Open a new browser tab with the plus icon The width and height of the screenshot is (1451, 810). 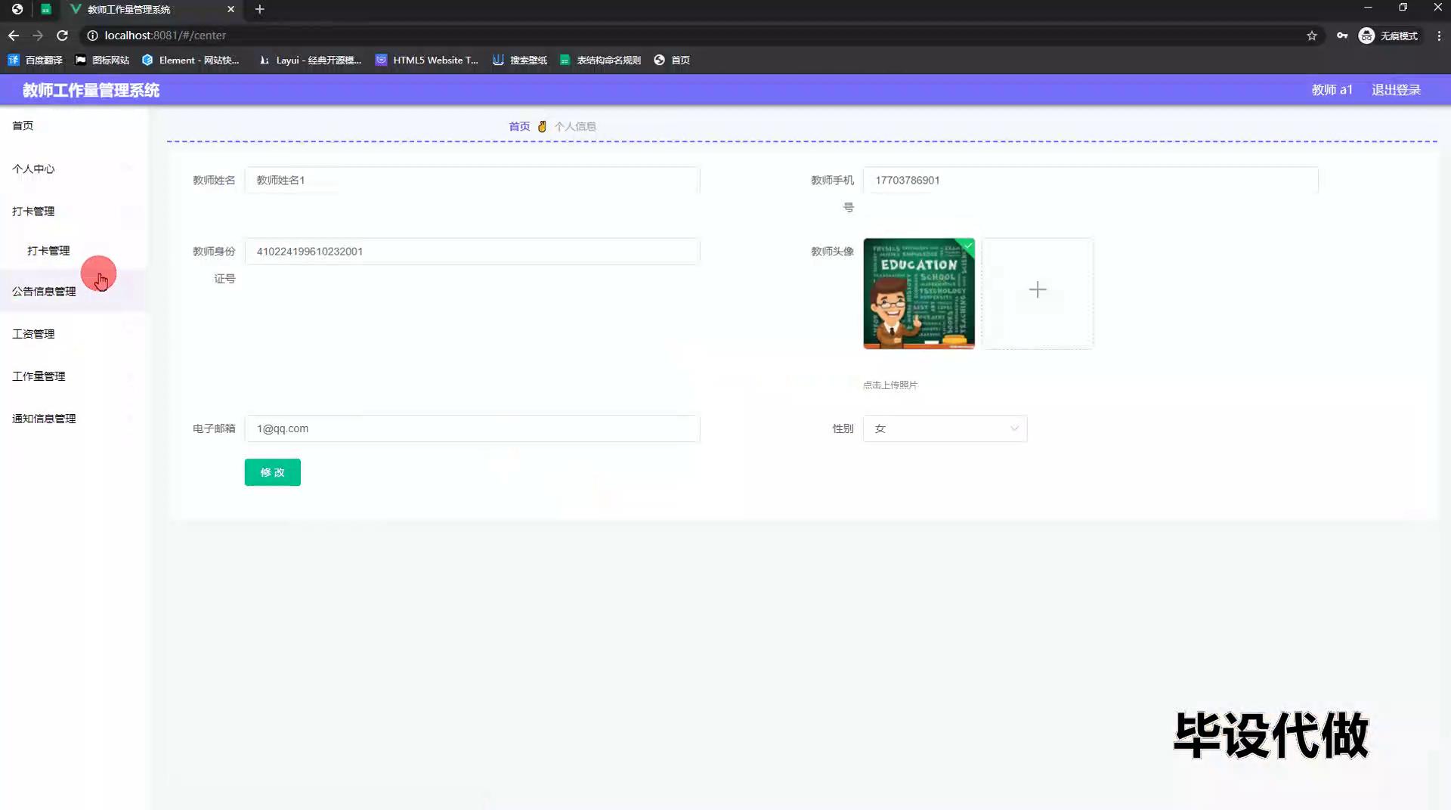[x=259, y=9]
